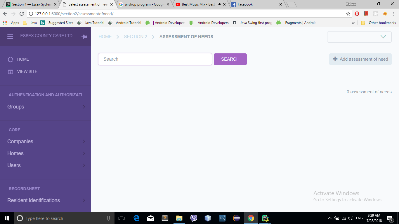Open the Opera extension icon in toolbar
This screenshot has width=399, height=224.
pos(357,14)
